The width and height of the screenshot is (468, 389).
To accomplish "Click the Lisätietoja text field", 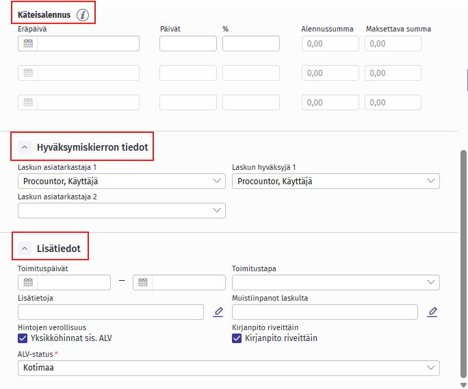I will 111,312.
